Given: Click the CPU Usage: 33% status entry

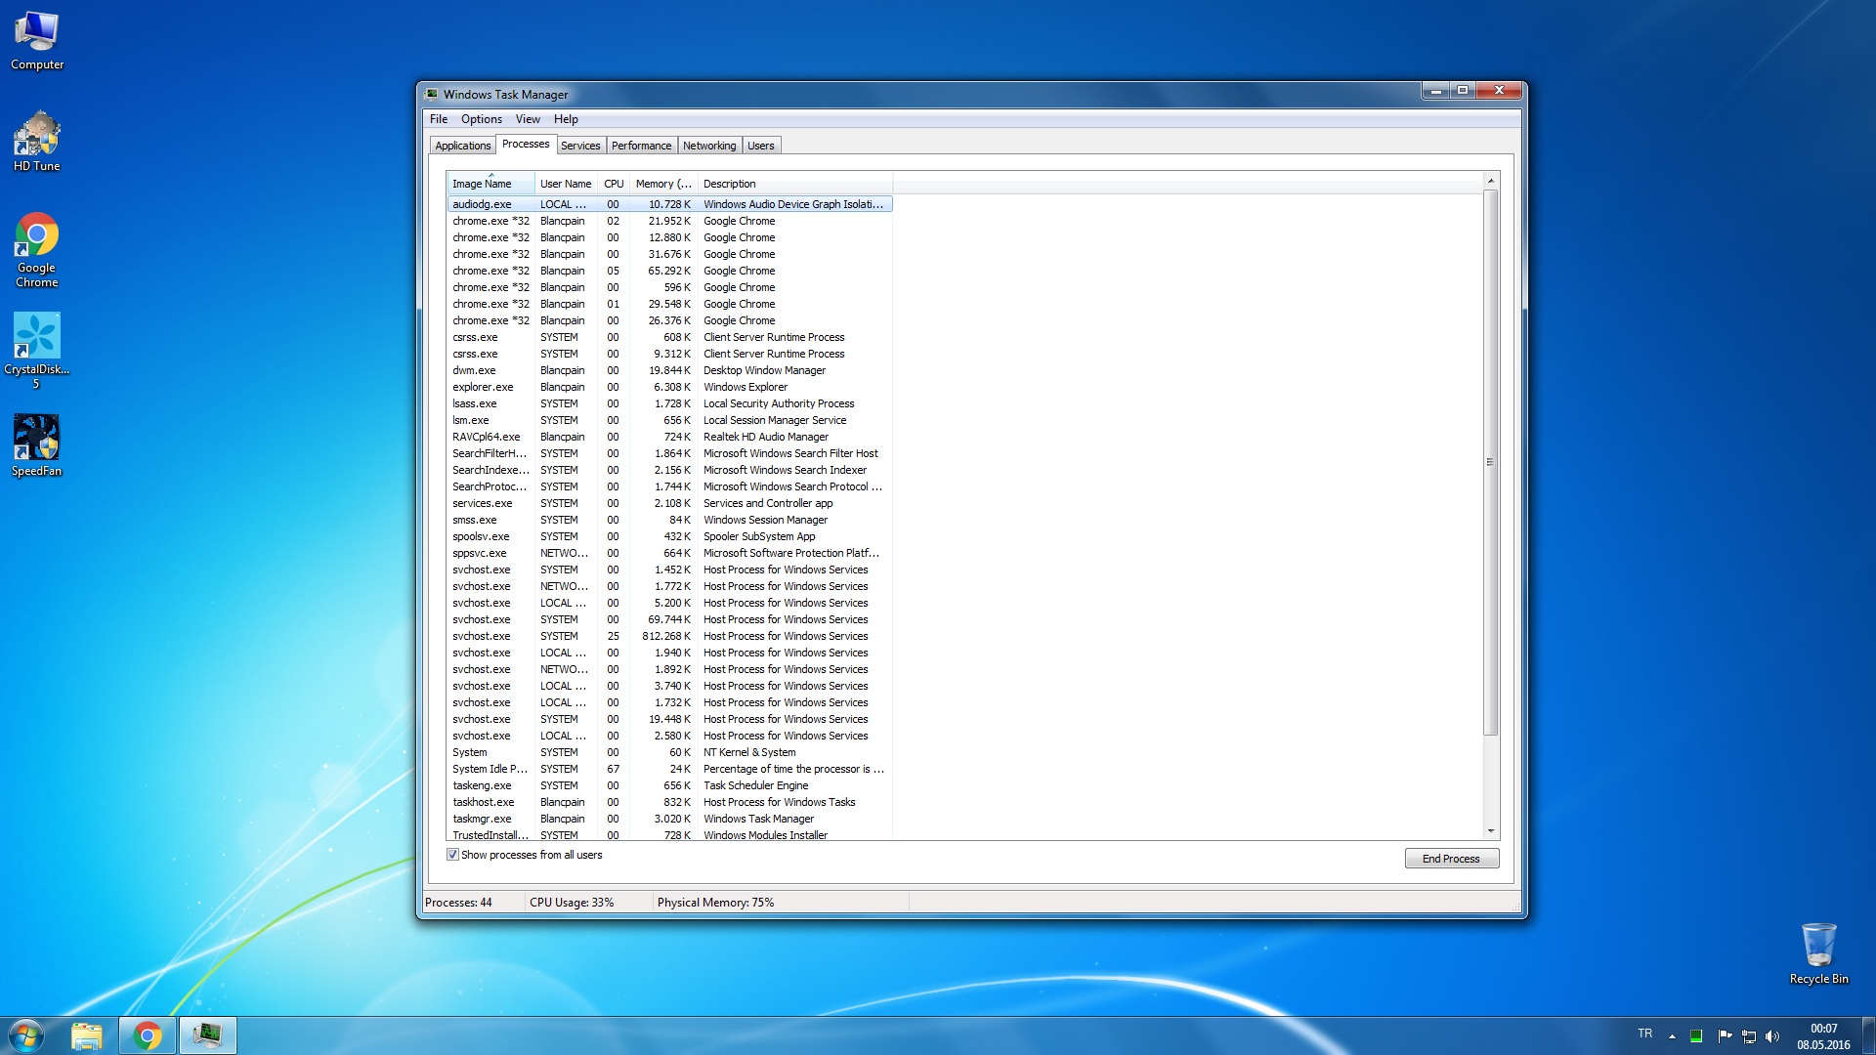Looking at the screenshot, I should [572, 903].
